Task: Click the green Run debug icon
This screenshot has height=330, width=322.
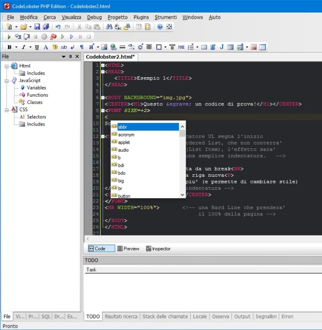Action: click(x=9, y=37)
